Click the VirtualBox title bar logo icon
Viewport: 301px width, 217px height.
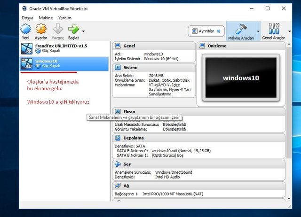(x=24, y=8)
